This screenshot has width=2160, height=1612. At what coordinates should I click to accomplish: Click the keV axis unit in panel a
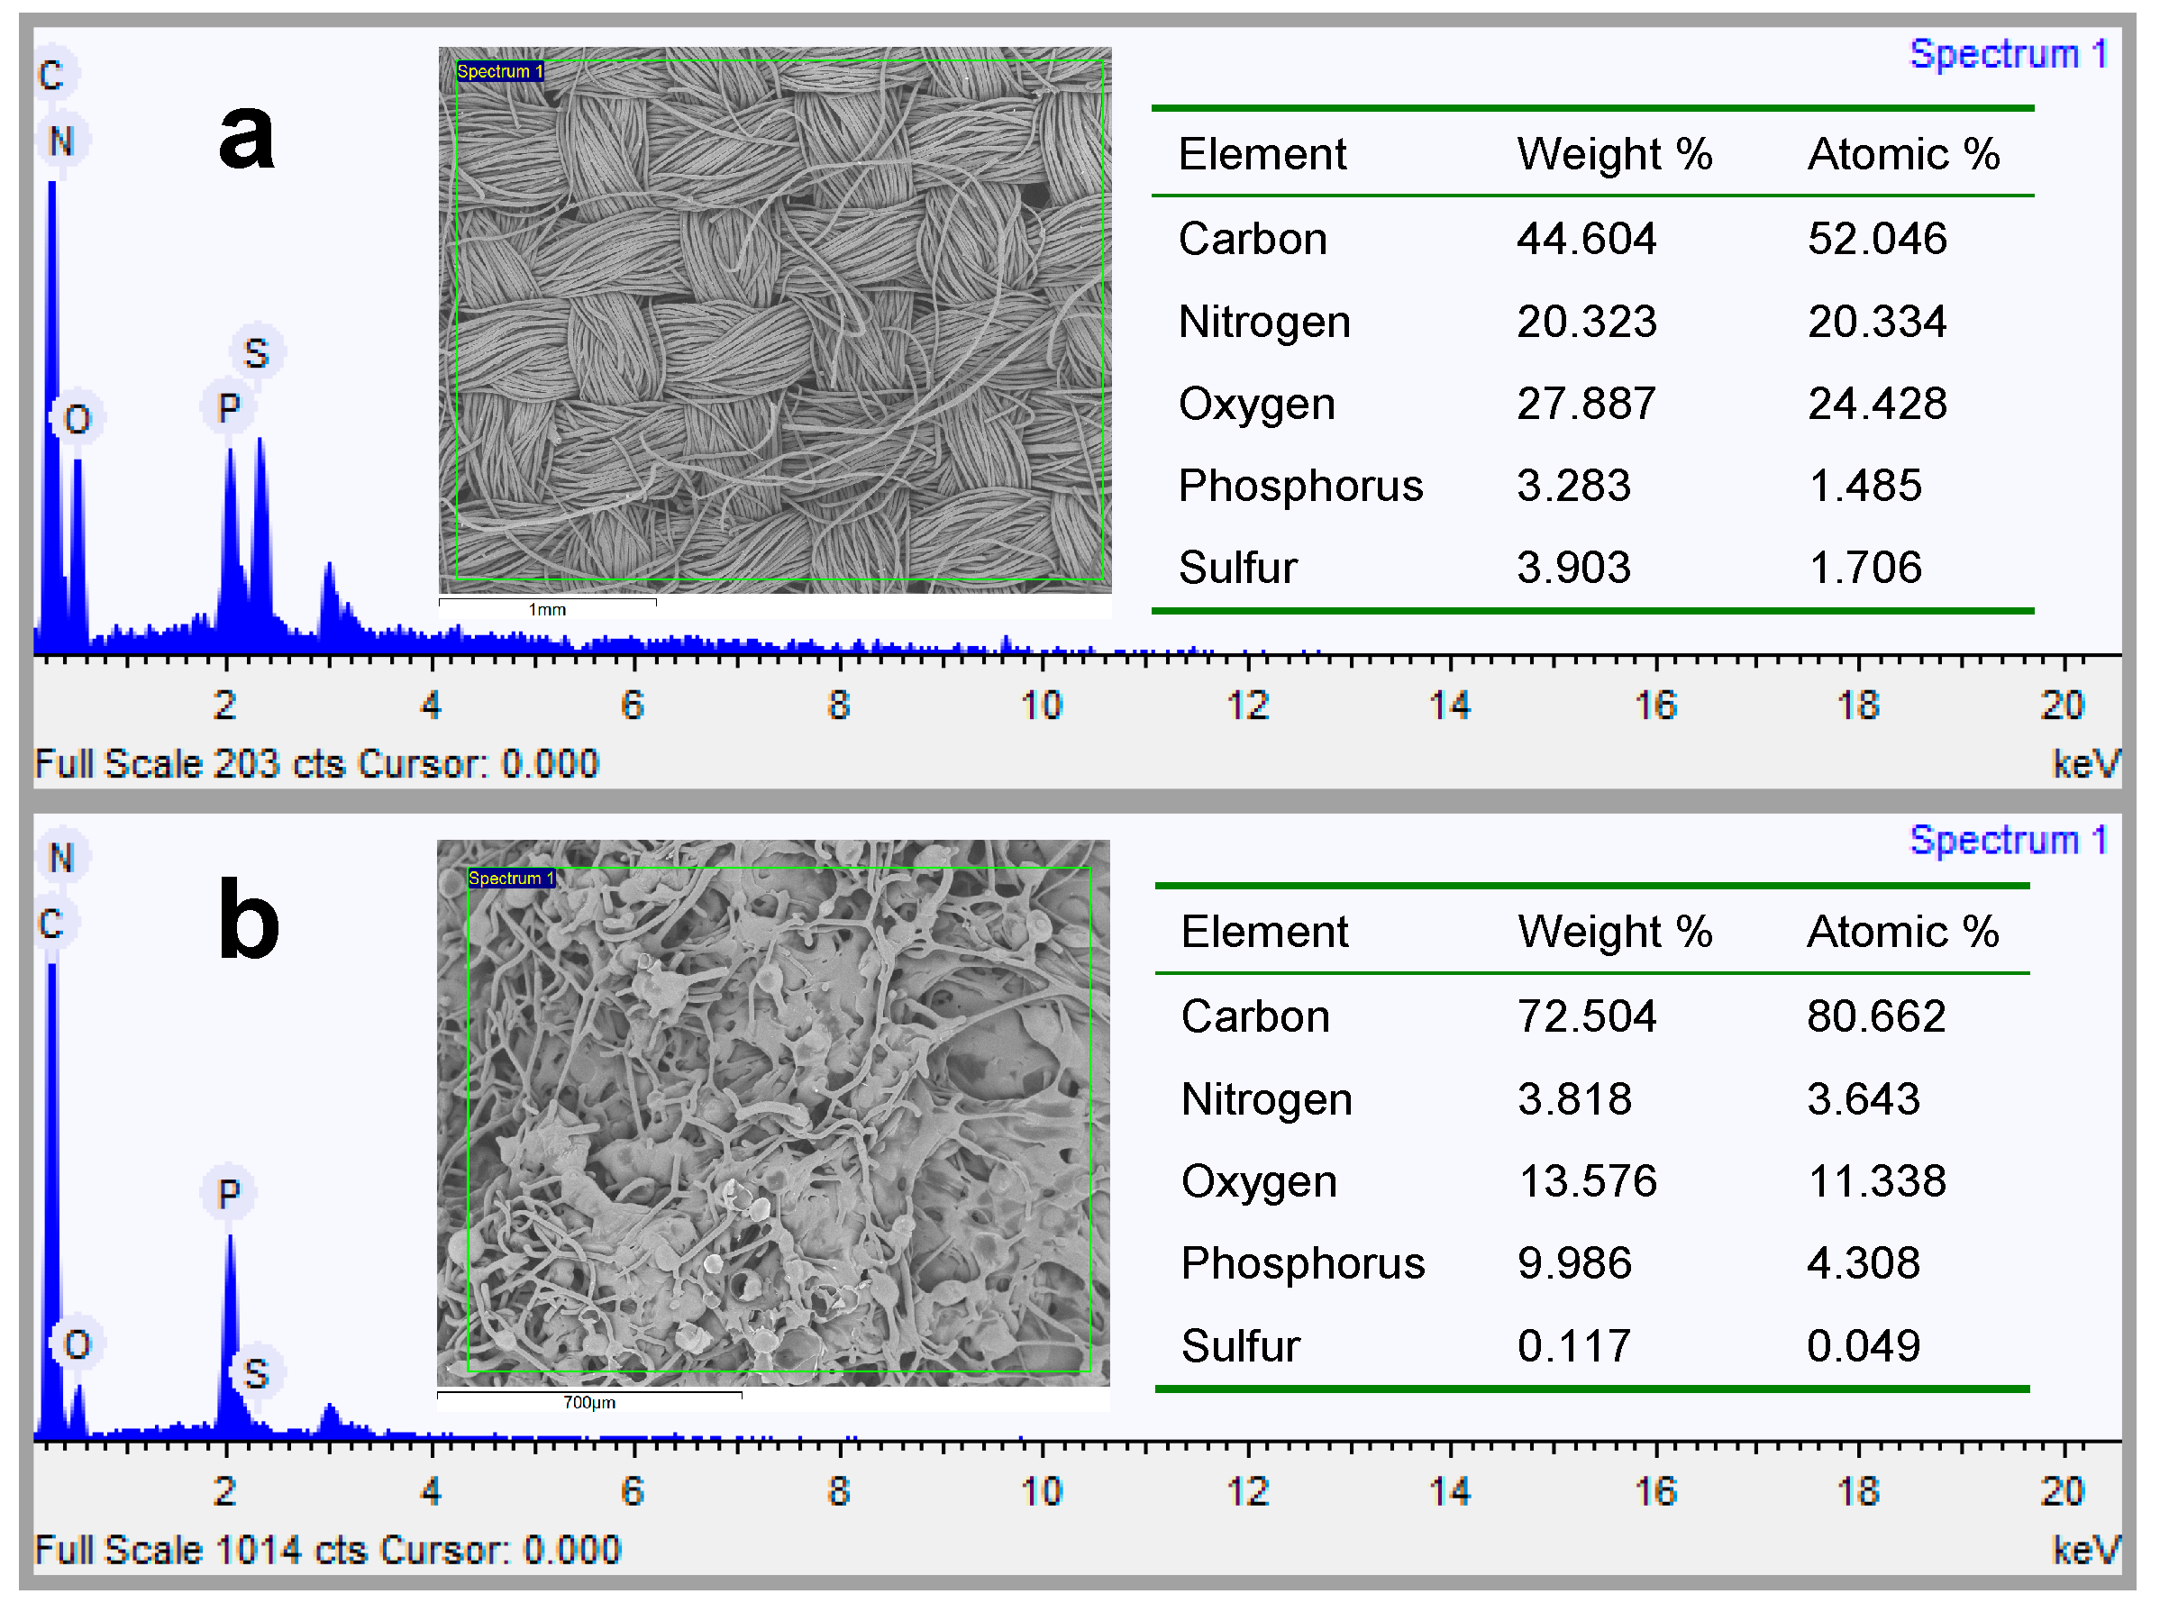click(2086, 764)
